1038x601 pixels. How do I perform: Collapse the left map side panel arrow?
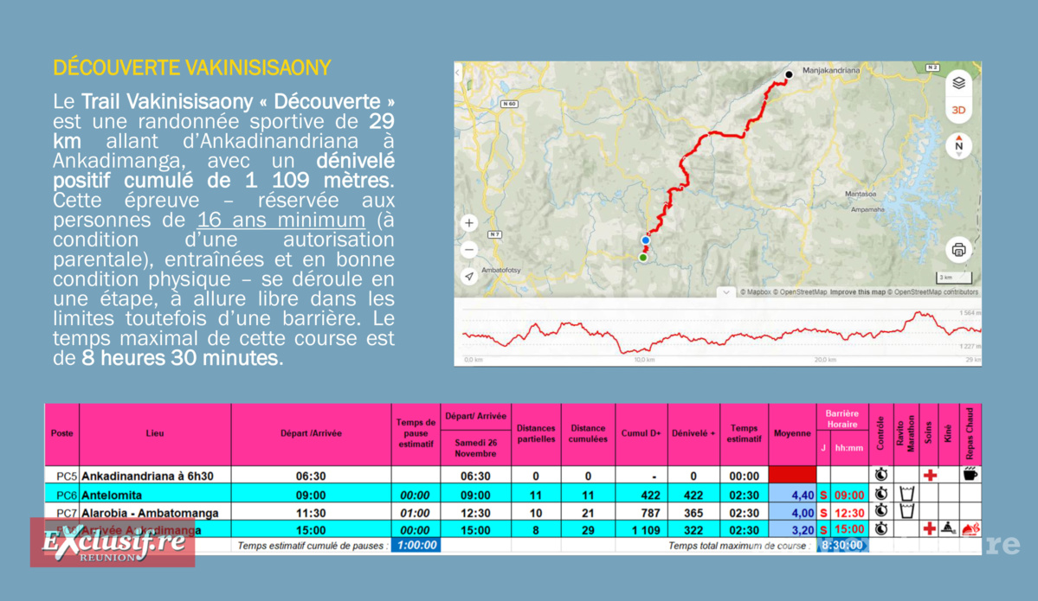(458, 74)
